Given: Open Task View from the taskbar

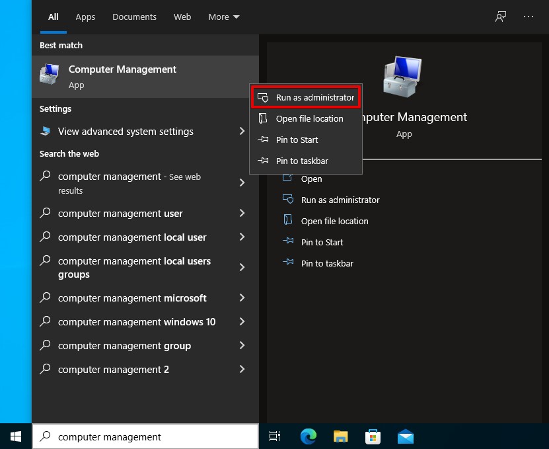Looking at the screenshot, I should [275, 436].
